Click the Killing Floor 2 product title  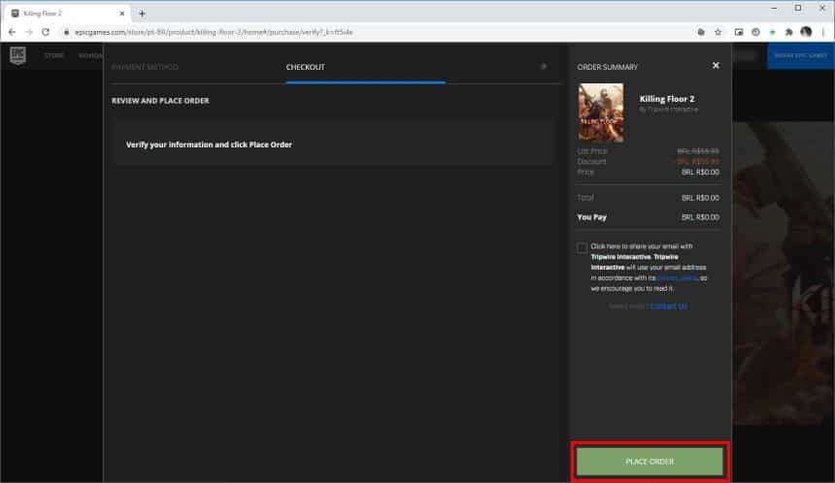pyautogui.click(x=667, y=99)
